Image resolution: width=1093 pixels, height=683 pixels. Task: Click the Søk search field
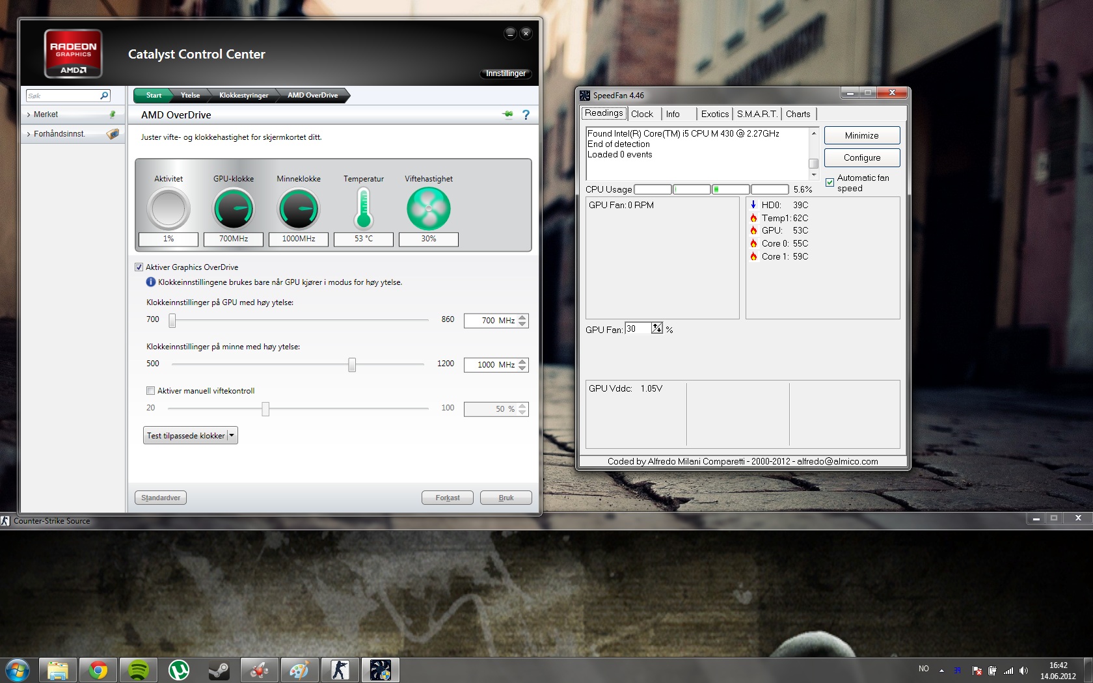(63, 96)
